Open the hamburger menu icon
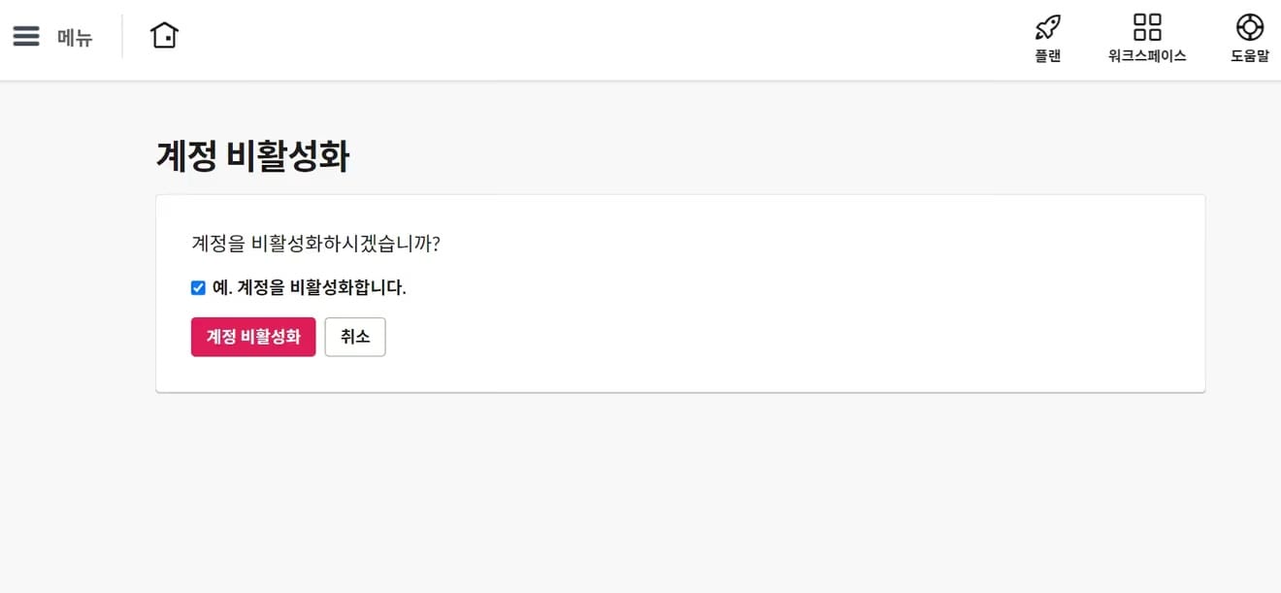 [x=26, y=37]
